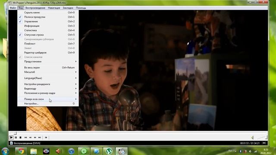Click the media player title bar icon

tap(10, 3)
